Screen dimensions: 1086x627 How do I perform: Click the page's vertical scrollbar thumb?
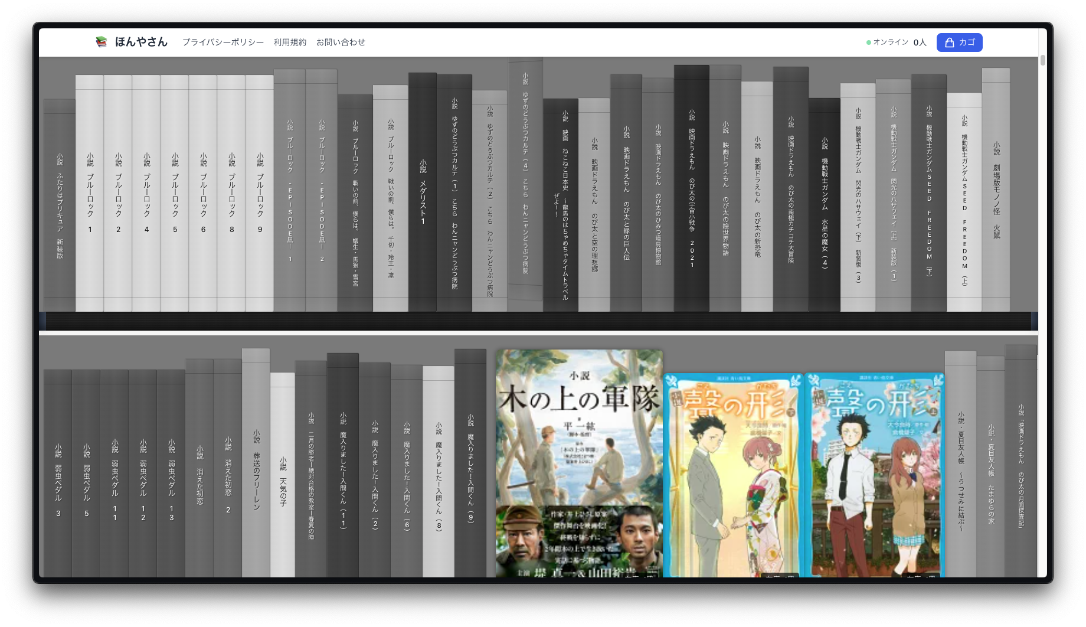point(1042,60)
